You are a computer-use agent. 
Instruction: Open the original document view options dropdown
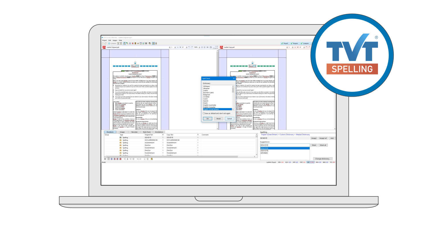click(x=208, y=47)
